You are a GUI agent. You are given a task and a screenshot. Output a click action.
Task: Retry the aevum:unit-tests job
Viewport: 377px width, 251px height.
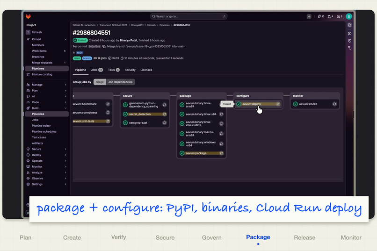point(108,122)
